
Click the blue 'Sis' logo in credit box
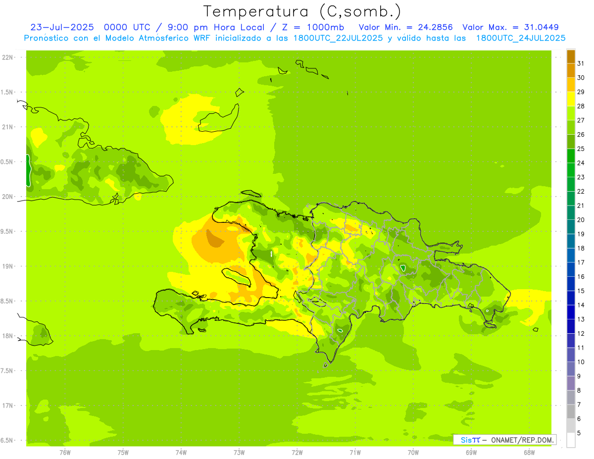tap(466, 440)
